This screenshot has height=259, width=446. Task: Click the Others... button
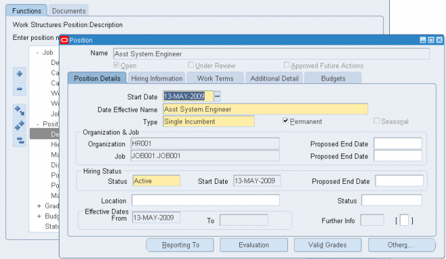401,245
